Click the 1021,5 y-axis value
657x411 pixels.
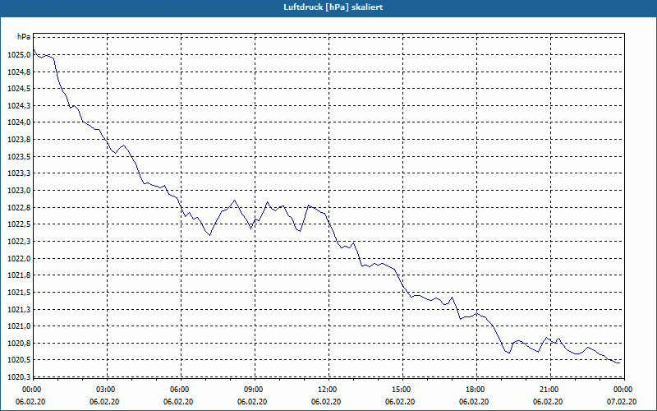pyautogui.click(x=19, y=293)
